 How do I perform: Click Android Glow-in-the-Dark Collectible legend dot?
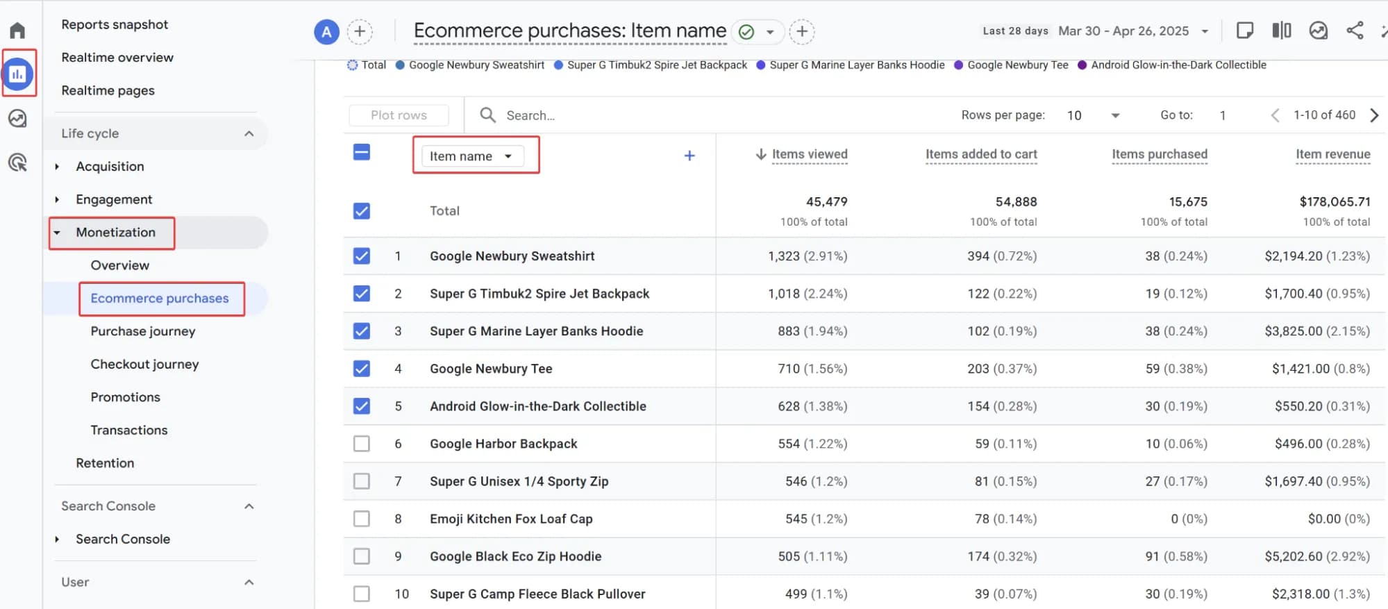[x=1082, y=65]
